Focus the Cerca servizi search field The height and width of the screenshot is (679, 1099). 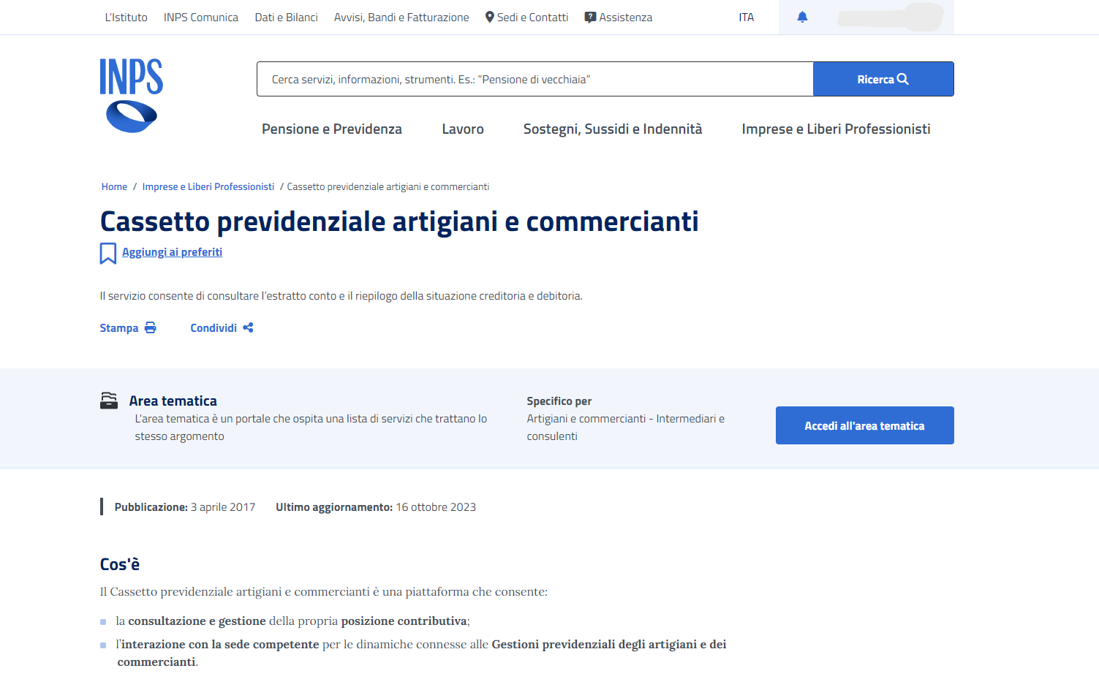point(535,79)
